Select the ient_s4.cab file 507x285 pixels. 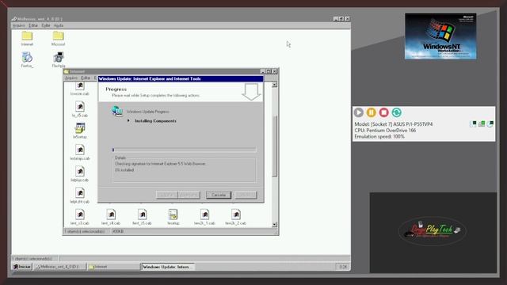111,217
